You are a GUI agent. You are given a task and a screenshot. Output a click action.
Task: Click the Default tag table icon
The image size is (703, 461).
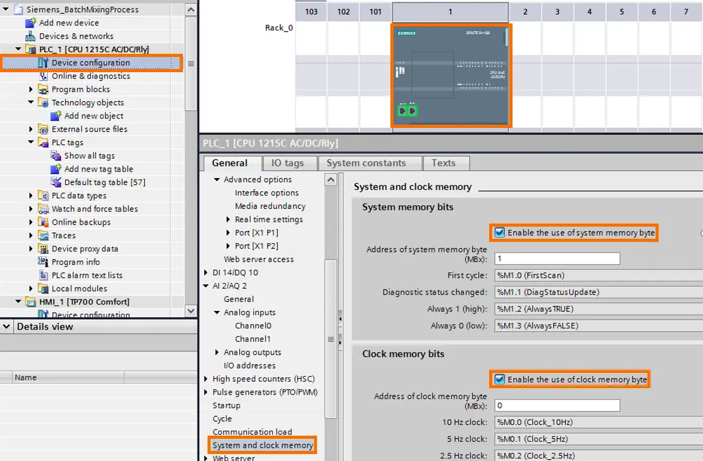point(56,182)
